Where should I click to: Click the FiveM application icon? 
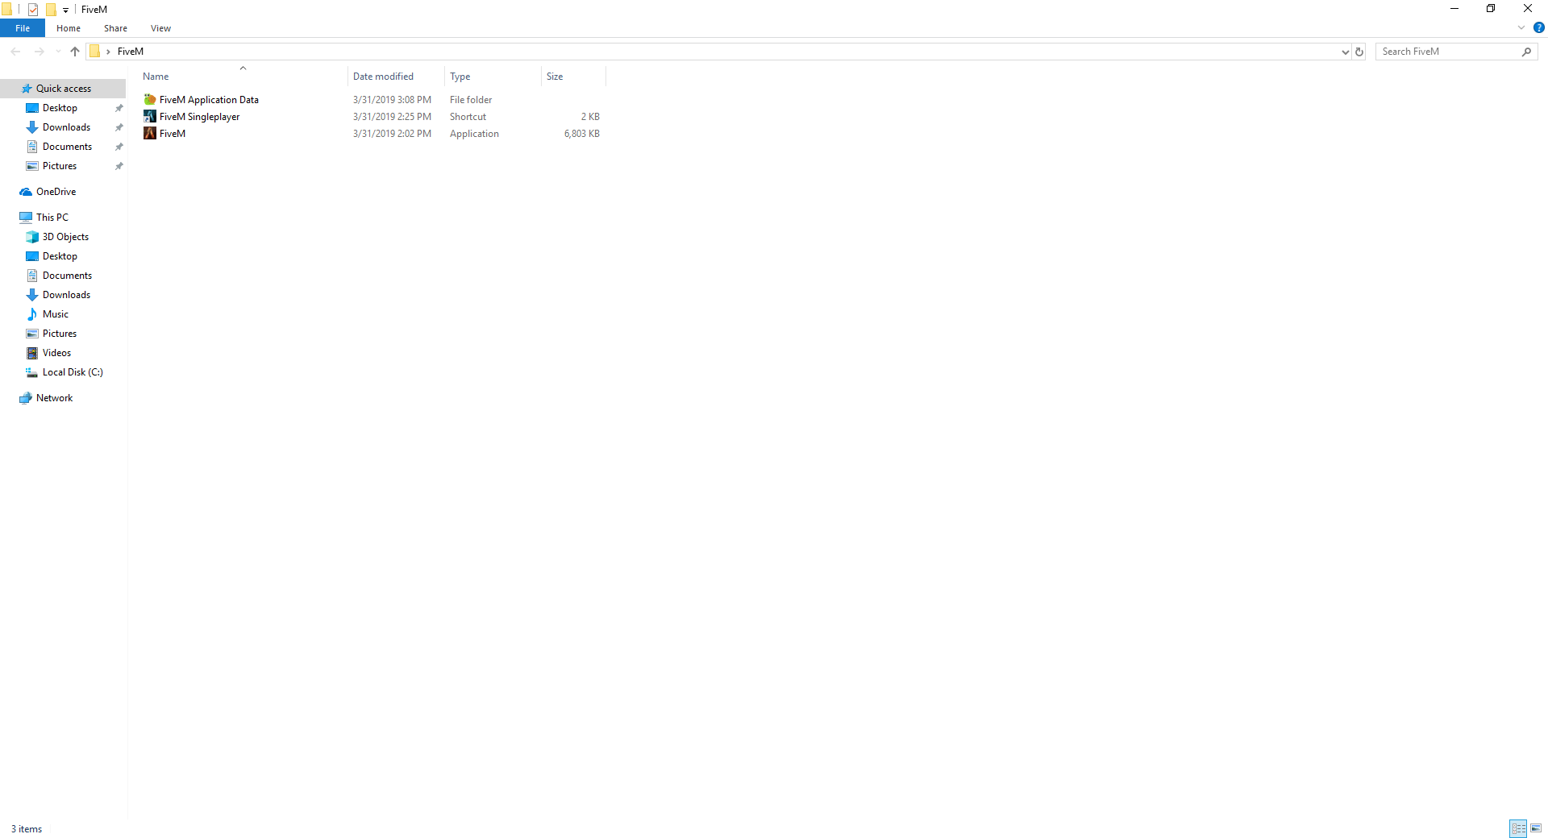[x=149, y=134]
